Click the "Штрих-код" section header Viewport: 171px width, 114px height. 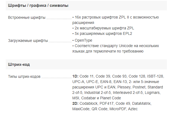point(19,65)
